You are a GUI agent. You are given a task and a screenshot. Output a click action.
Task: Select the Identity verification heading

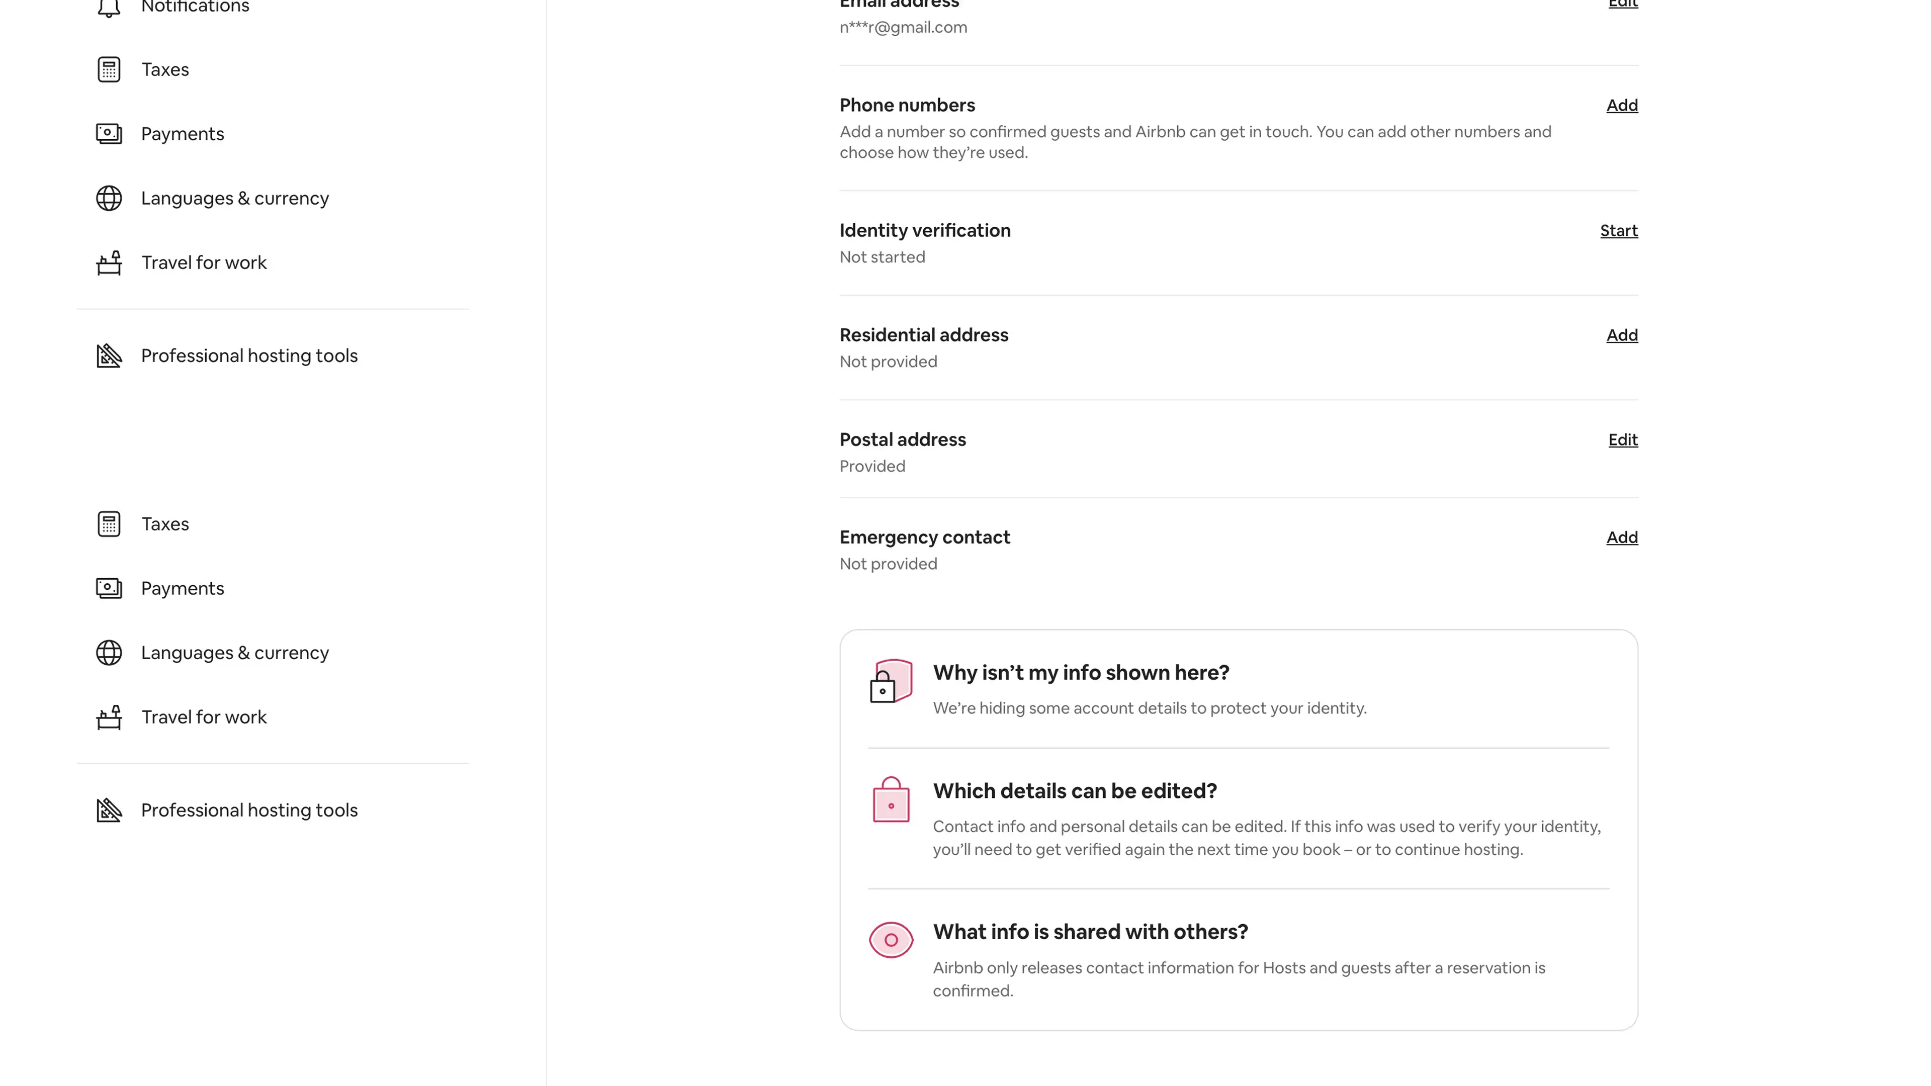924,231
